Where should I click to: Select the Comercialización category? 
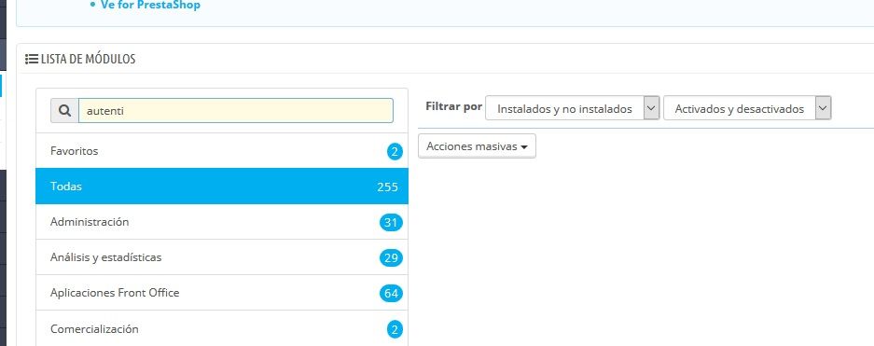point(222,328)
